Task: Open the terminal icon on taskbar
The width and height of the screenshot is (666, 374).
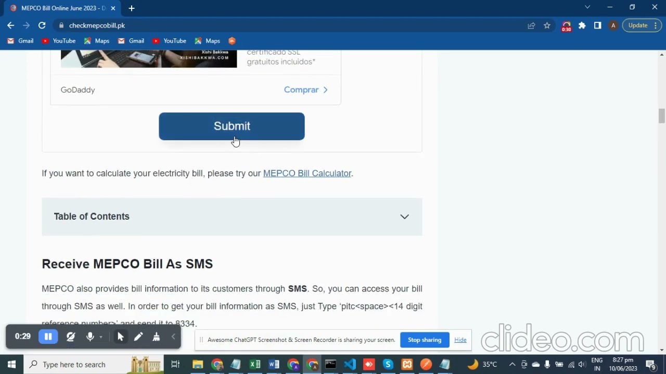Action: 331,364
